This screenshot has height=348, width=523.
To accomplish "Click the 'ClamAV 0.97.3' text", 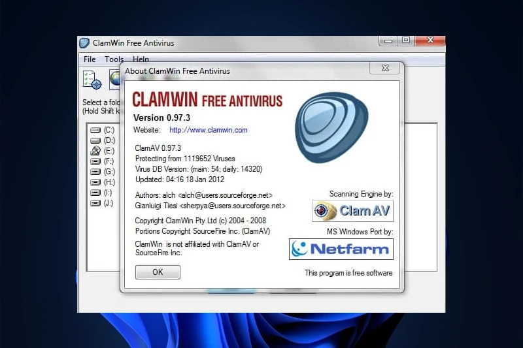I will pyautogui.click(x=158, y=148).
